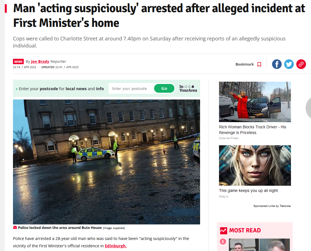Open number one Most Read story thumbnail

pyautogui.click(x=259, y=245)
